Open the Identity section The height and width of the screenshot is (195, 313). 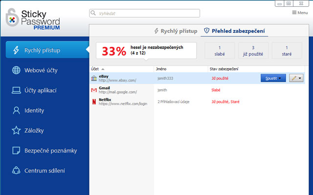[x=34, y=110]
